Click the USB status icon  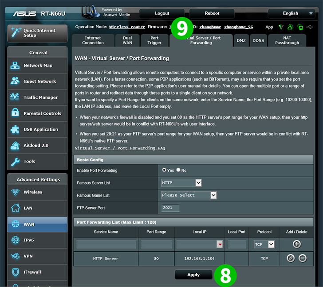coord(310,27)
